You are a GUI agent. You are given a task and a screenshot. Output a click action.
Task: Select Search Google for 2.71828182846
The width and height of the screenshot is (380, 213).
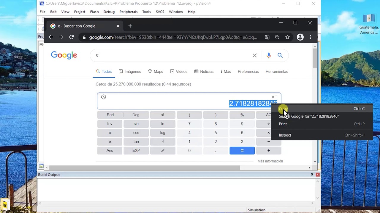click(x=322, y=116)
